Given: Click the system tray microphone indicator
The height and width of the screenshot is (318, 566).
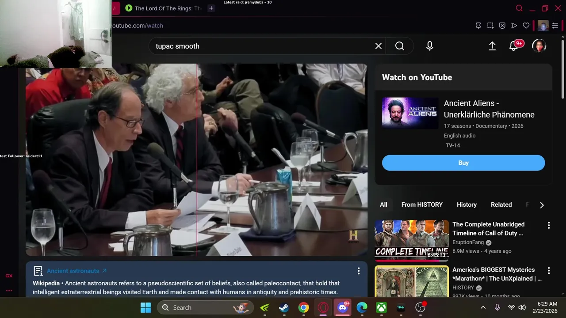Looking at the screenshot, I should (x=497, y=307).
